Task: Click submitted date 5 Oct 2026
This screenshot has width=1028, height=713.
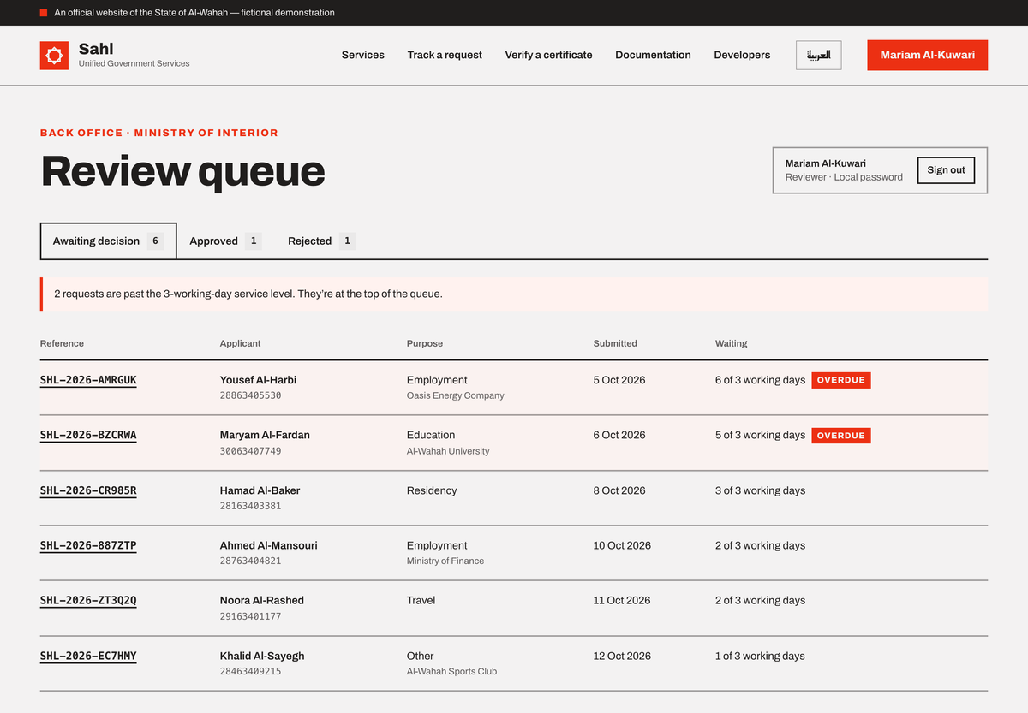Action: [x=619, y=380]
